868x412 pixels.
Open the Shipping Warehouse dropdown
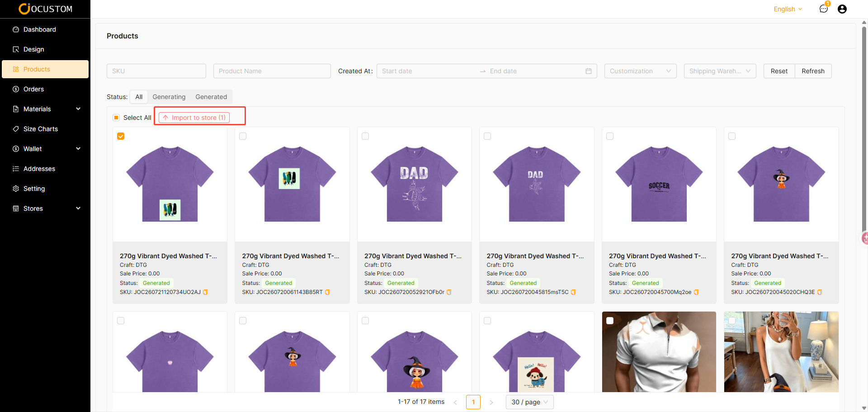tap(720, 71)
